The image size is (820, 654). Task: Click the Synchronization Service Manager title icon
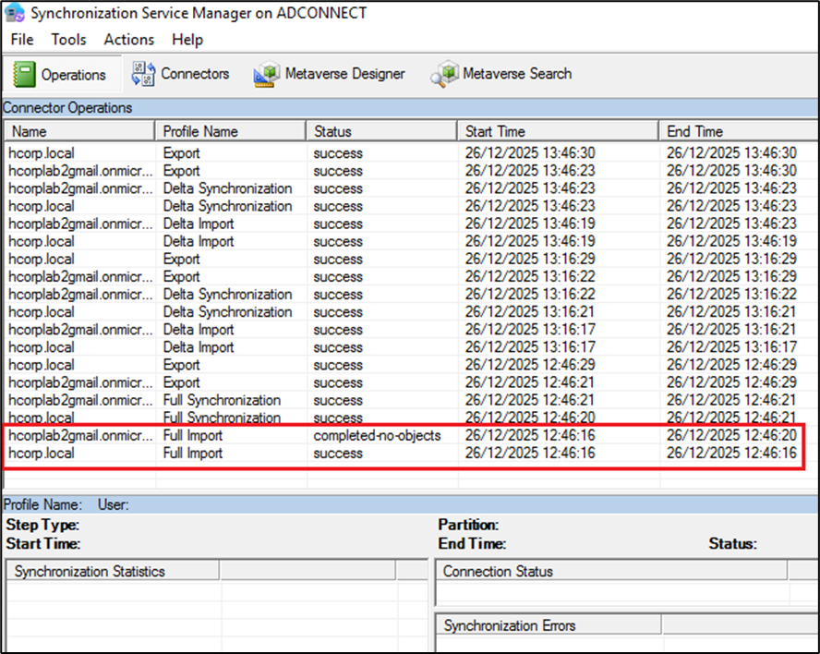15,14
